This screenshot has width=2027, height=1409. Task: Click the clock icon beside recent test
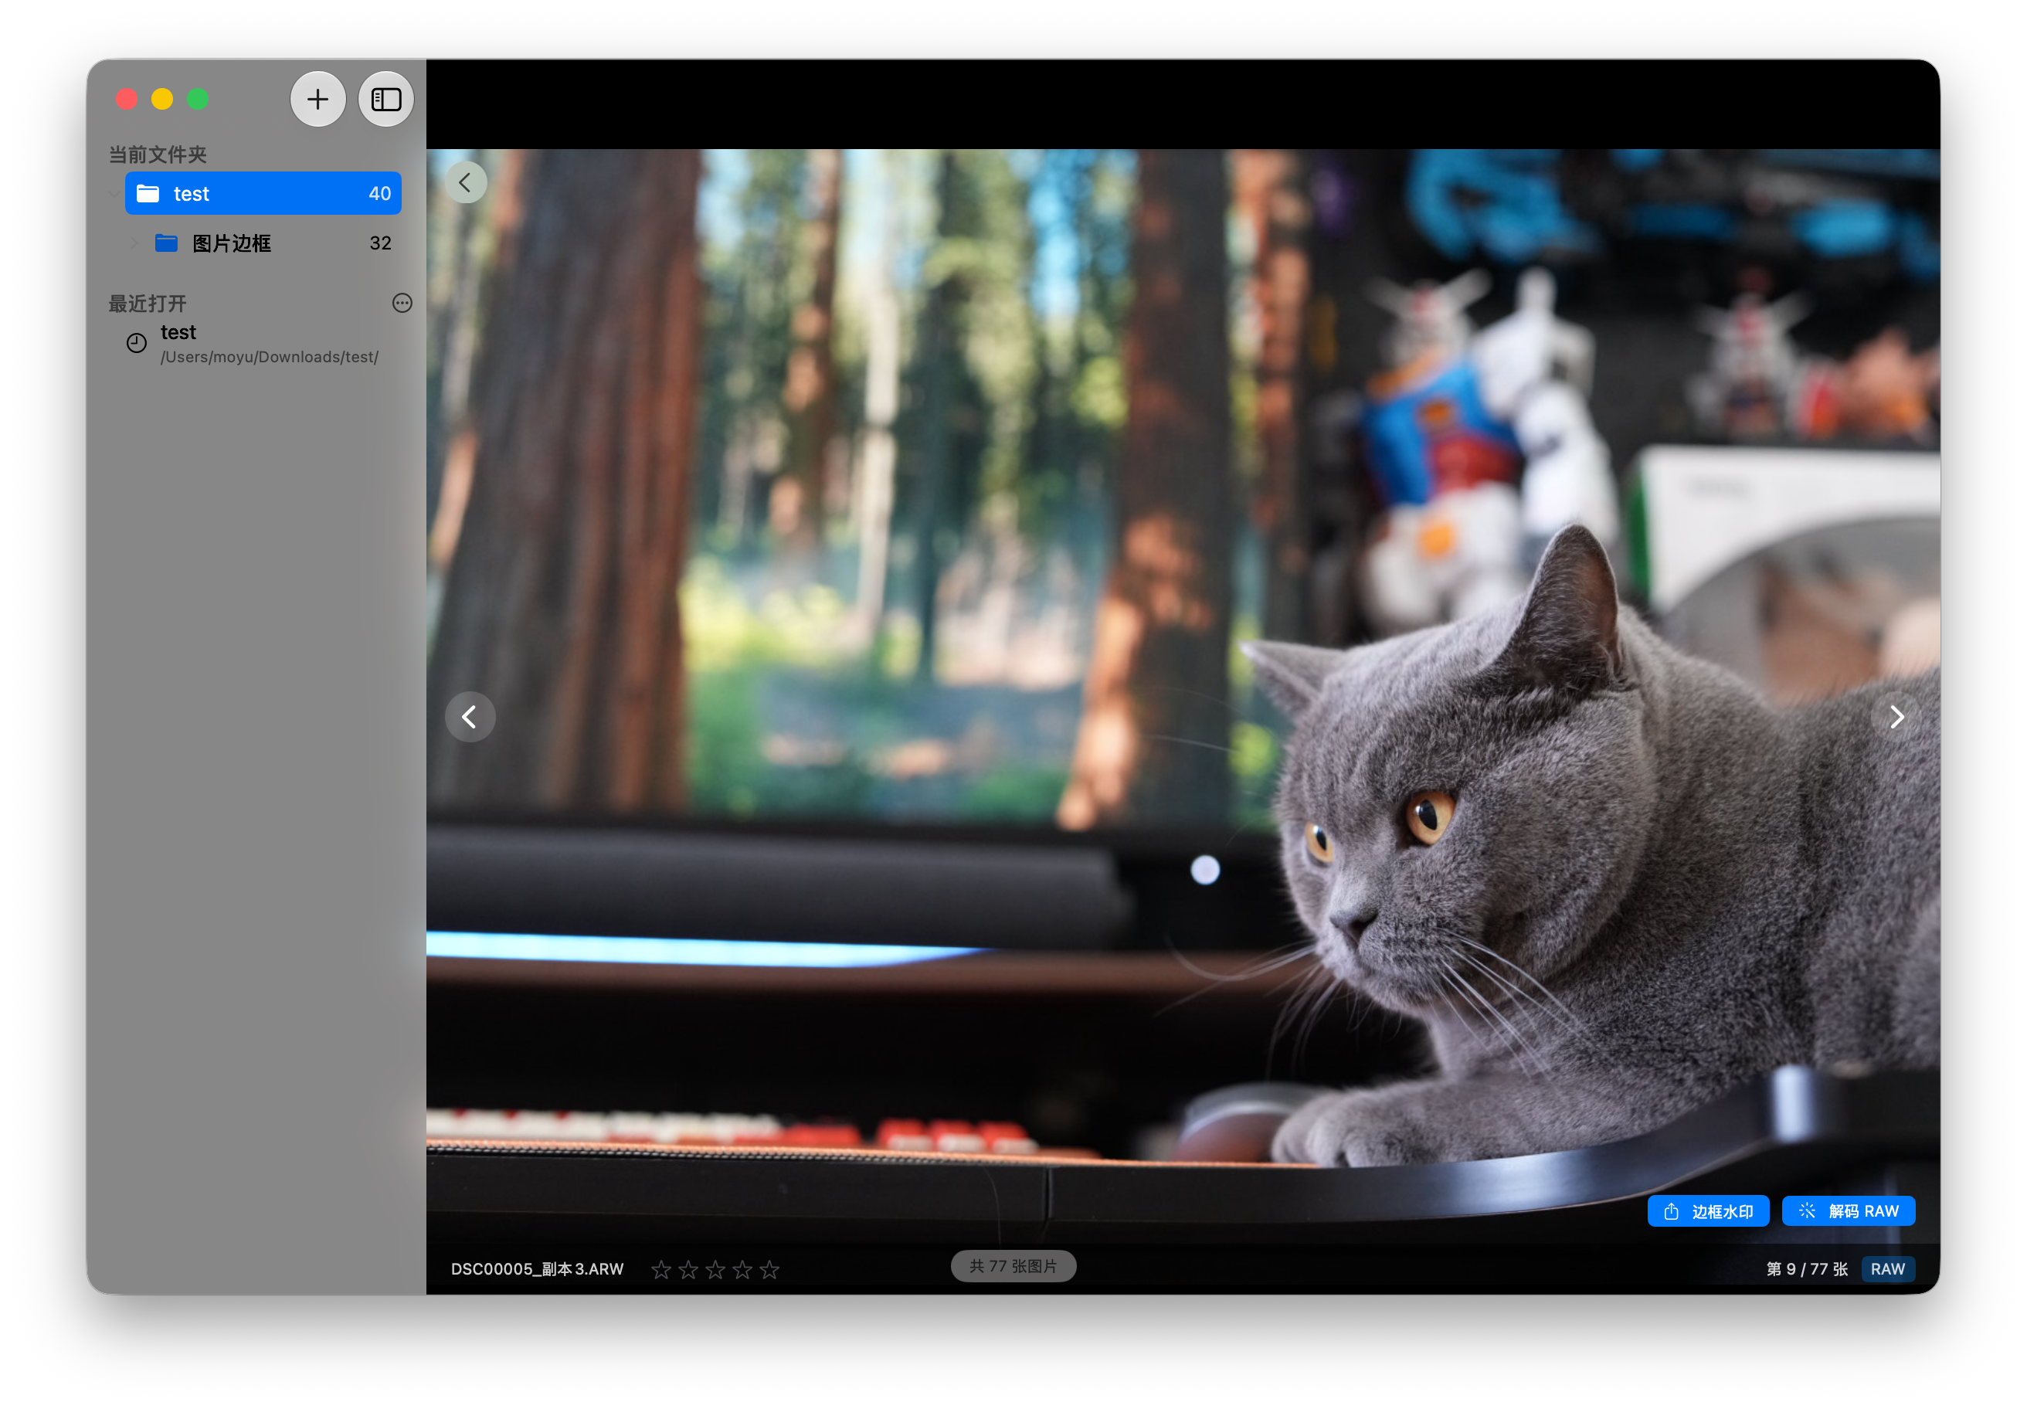click(x=137, y=344)
